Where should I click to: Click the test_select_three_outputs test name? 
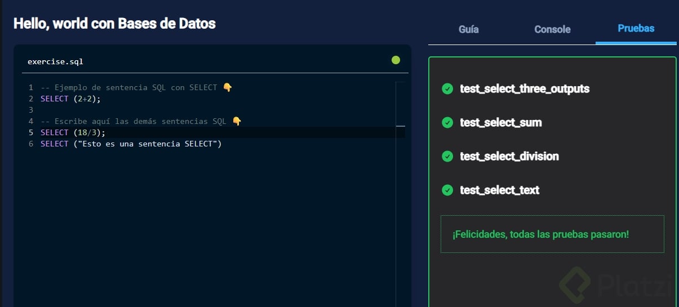[525, 89]
